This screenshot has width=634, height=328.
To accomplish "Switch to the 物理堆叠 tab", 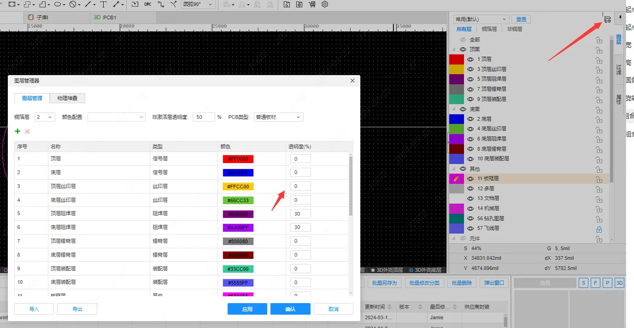I will coord(67,98).
